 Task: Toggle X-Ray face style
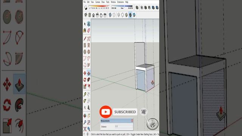click(x=110, y=15)
